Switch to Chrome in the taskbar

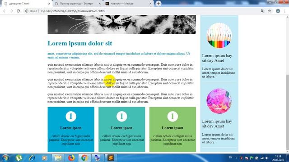click(x=84, y=158)
